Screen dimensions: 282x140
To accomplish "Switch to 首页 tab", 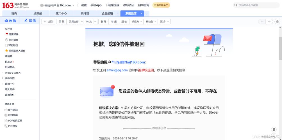I will [14, 13].
